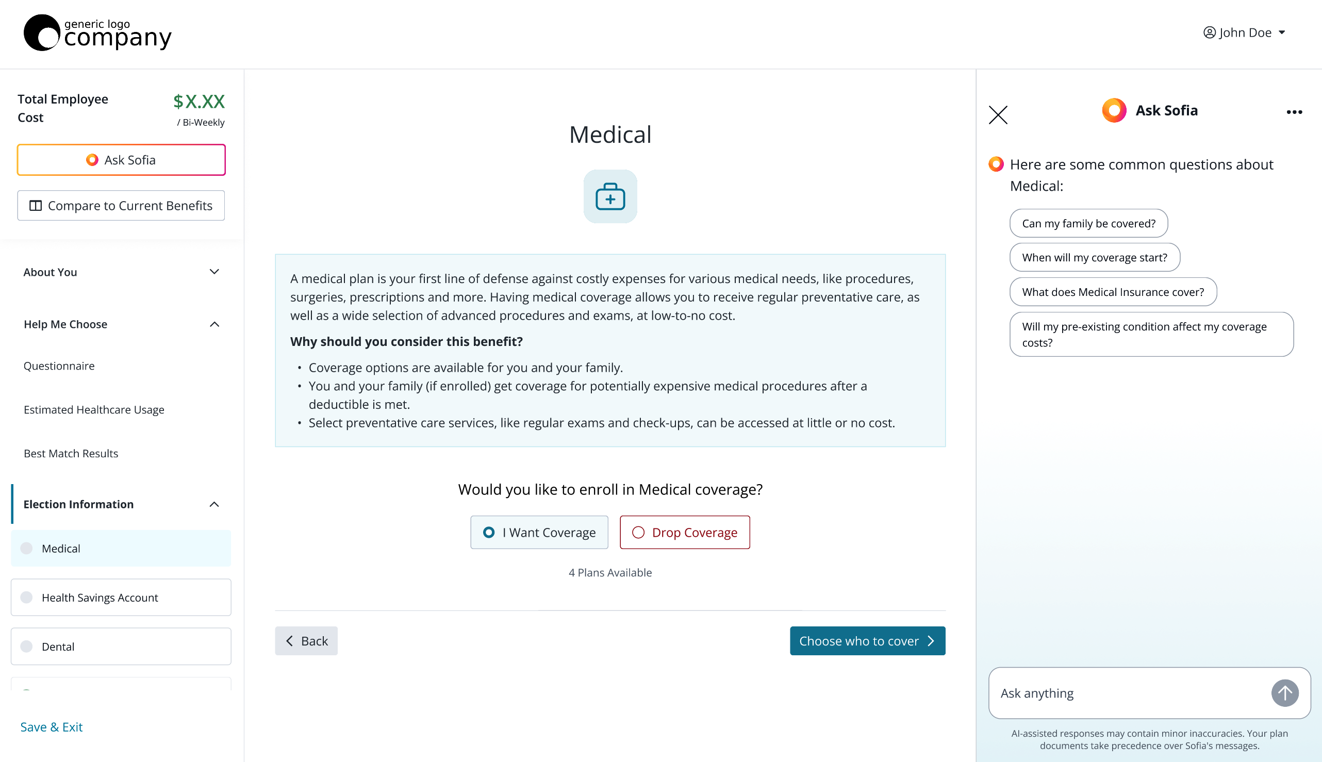Open the chat options three-dot menu
The image size is (1322, 762).
click(1294, 111)
